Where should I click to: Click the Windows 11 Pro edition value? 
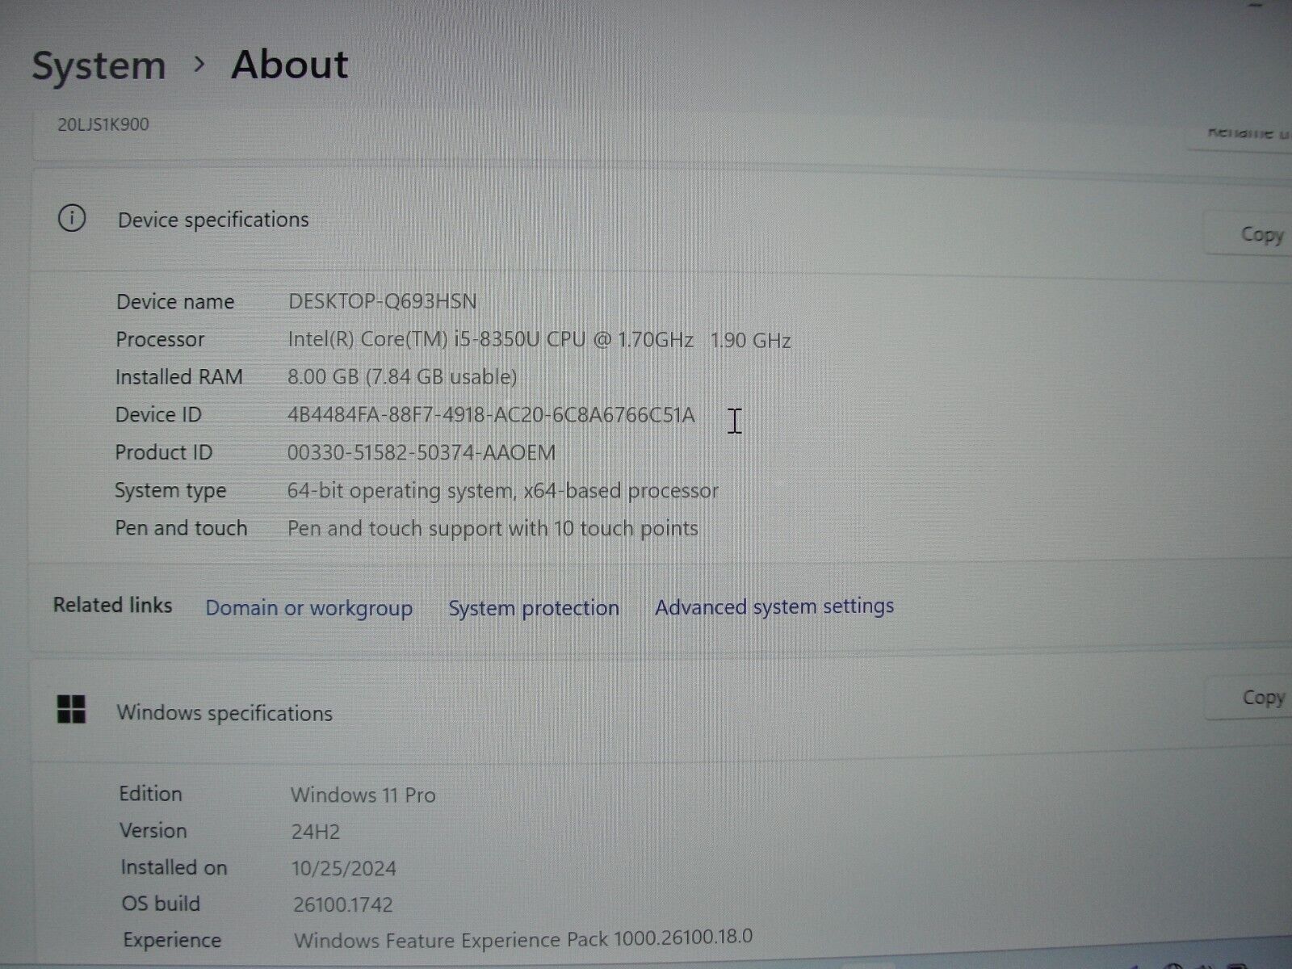(x=363, y=795)
